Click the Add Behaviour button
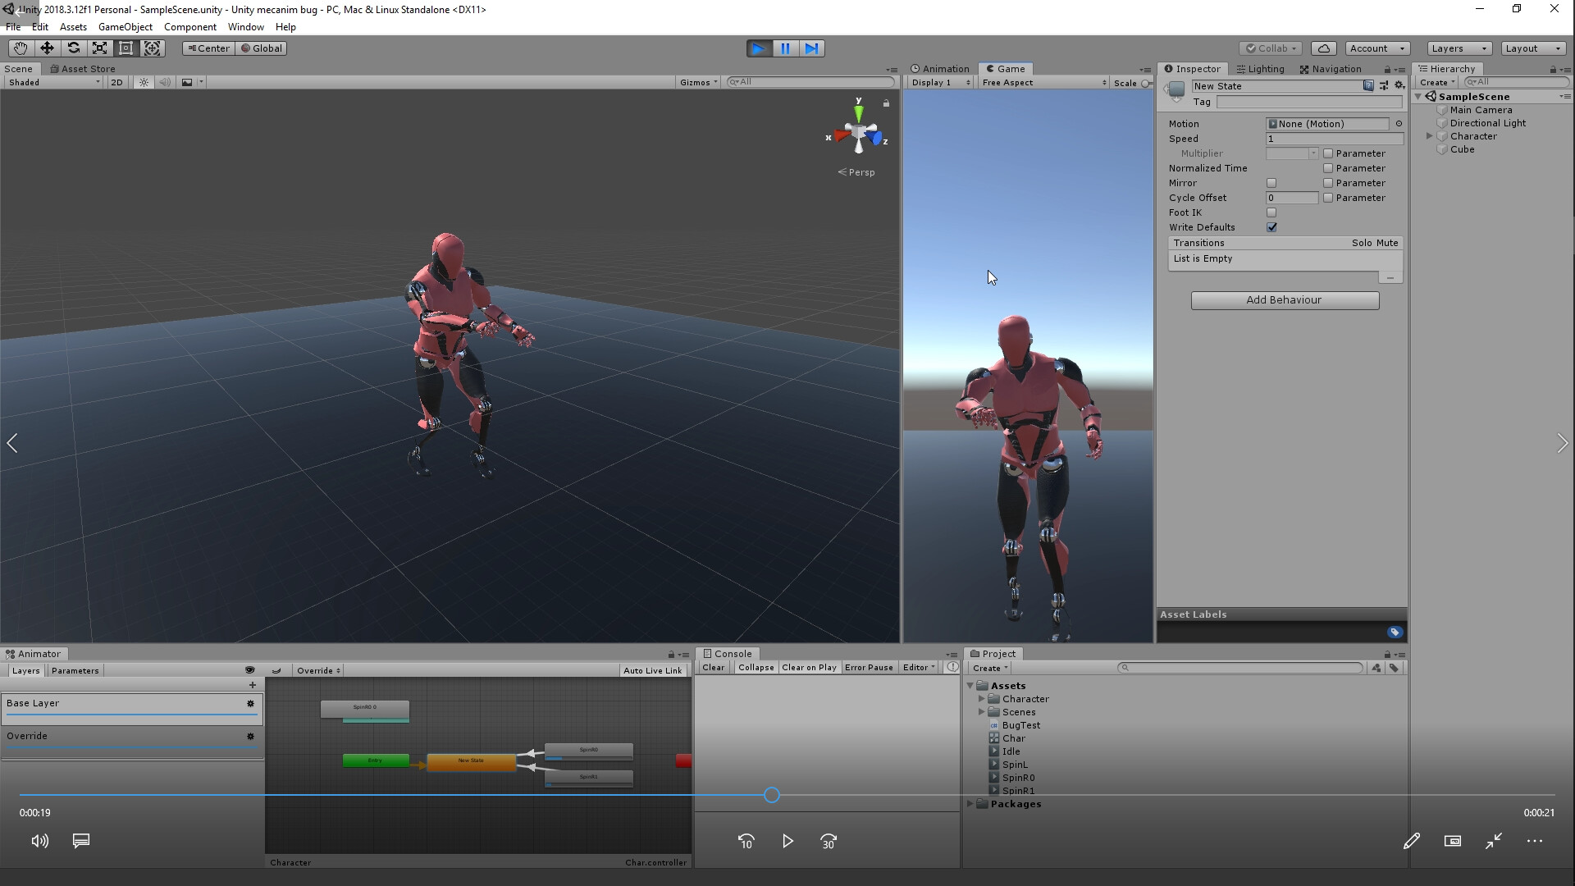1575x886 pixels. (1285, 300)
